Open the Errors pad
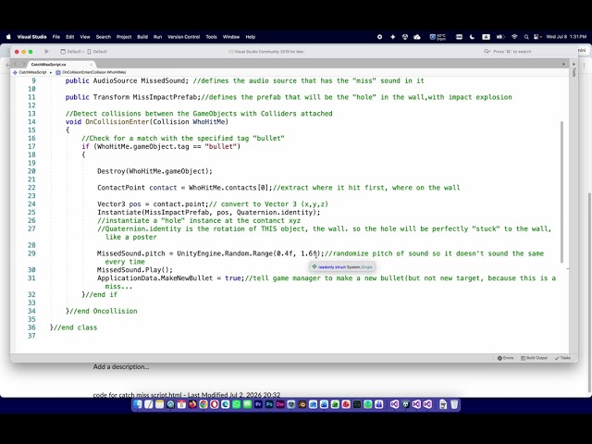Image resolution: width=592 pixels, height=444 pixels. [506, 358]
